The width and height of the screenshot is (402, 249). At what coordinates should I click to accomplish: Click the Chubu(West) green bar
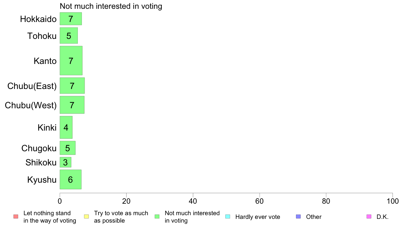coord(72,105)
